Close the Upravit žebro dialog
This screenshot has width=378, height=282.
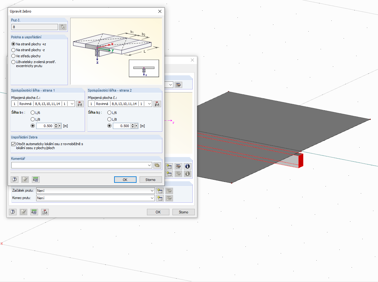[160, 11]
